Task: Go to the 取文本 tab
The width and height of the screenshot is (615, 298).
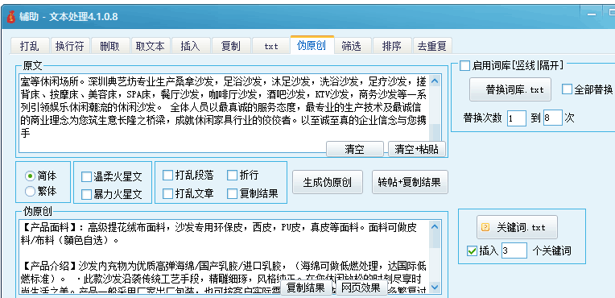Action: click(x=151, y=46)
